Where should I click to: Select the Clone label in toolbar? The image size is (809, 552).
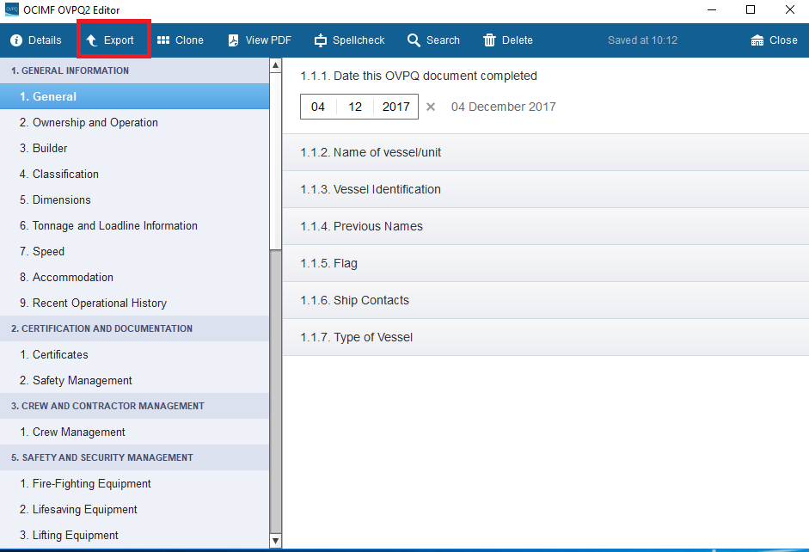[189, 40]
